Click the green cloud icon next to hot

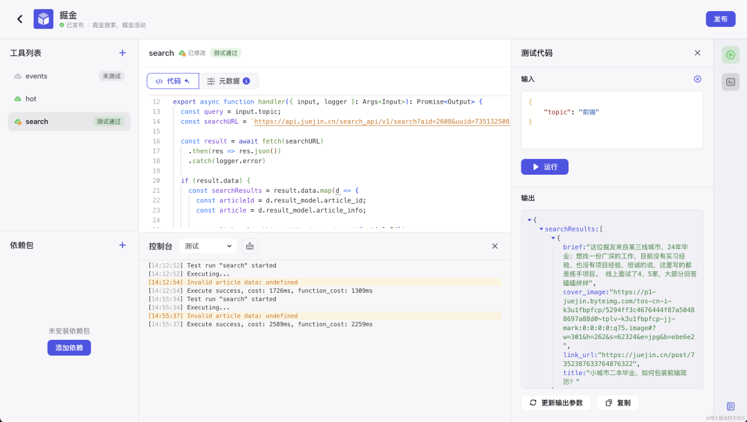point(17,99)
